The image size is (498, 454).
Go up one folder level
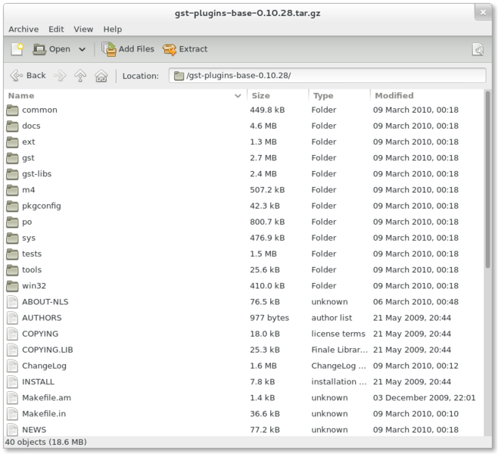click(80, 76)
